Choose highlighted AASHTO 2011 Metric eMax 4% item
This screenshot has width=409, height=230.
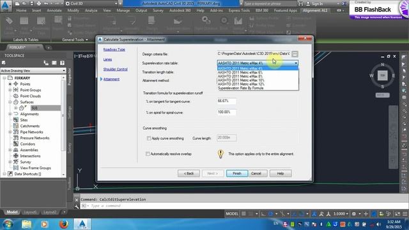pyautogui.click(x=258, y=68)
